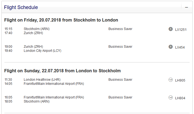
Task: Click Business Saver fare for LX1251 flight
Action: click(120, 29)
